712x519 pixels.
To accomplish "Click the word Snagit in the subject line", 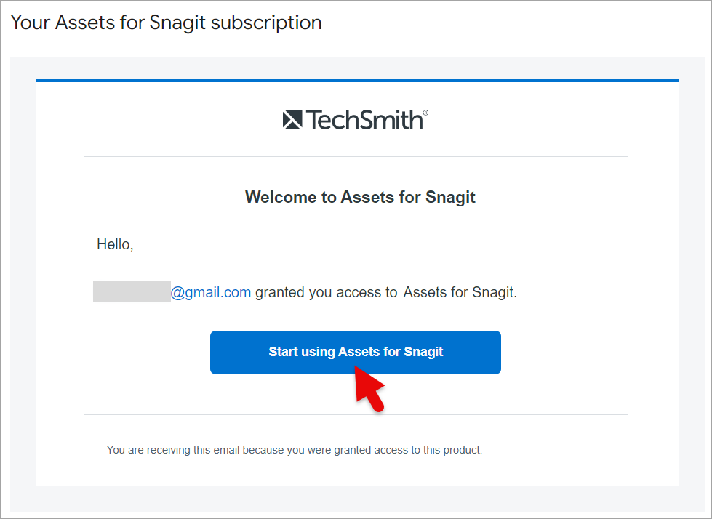I will (177, 23).
